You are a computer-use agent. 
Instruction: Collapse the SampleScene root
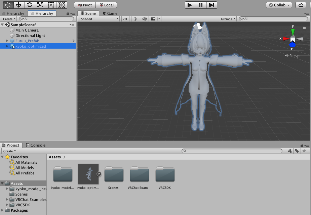pos(2,25)
